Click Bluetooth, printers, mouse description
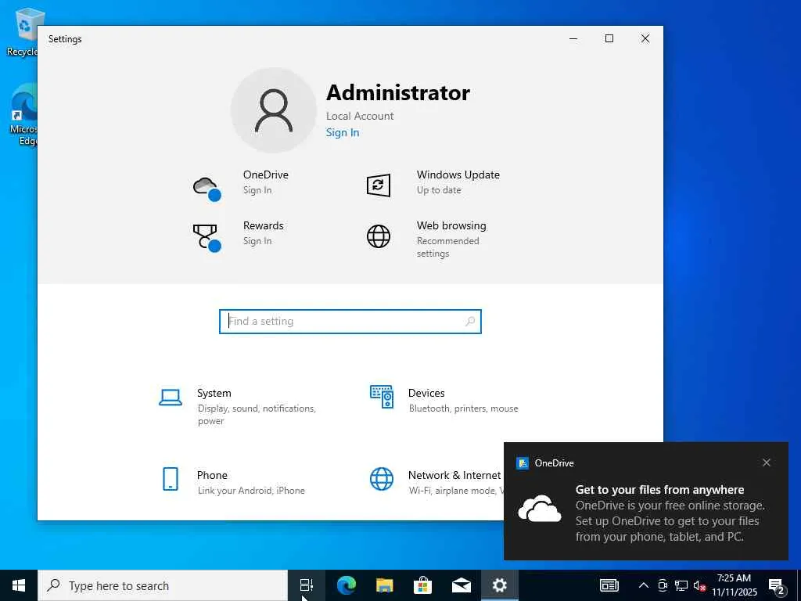Viewport: 801px width, 601px height. tap(463, 408)
